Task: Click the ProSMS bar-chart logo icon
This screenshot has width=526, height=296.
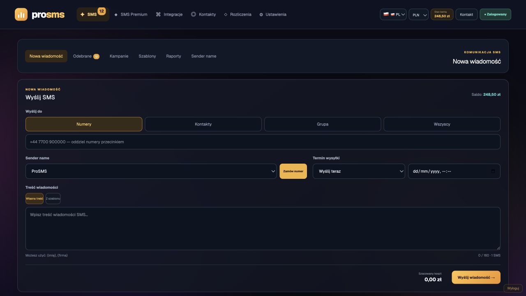Action: point(21,14)
